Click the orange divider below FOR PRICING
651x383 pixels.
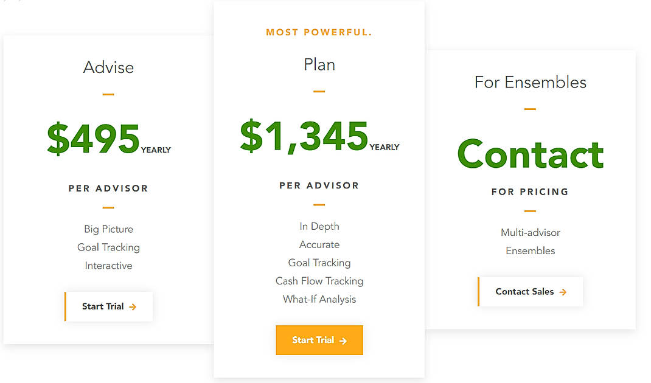click(x=530, y=212)
